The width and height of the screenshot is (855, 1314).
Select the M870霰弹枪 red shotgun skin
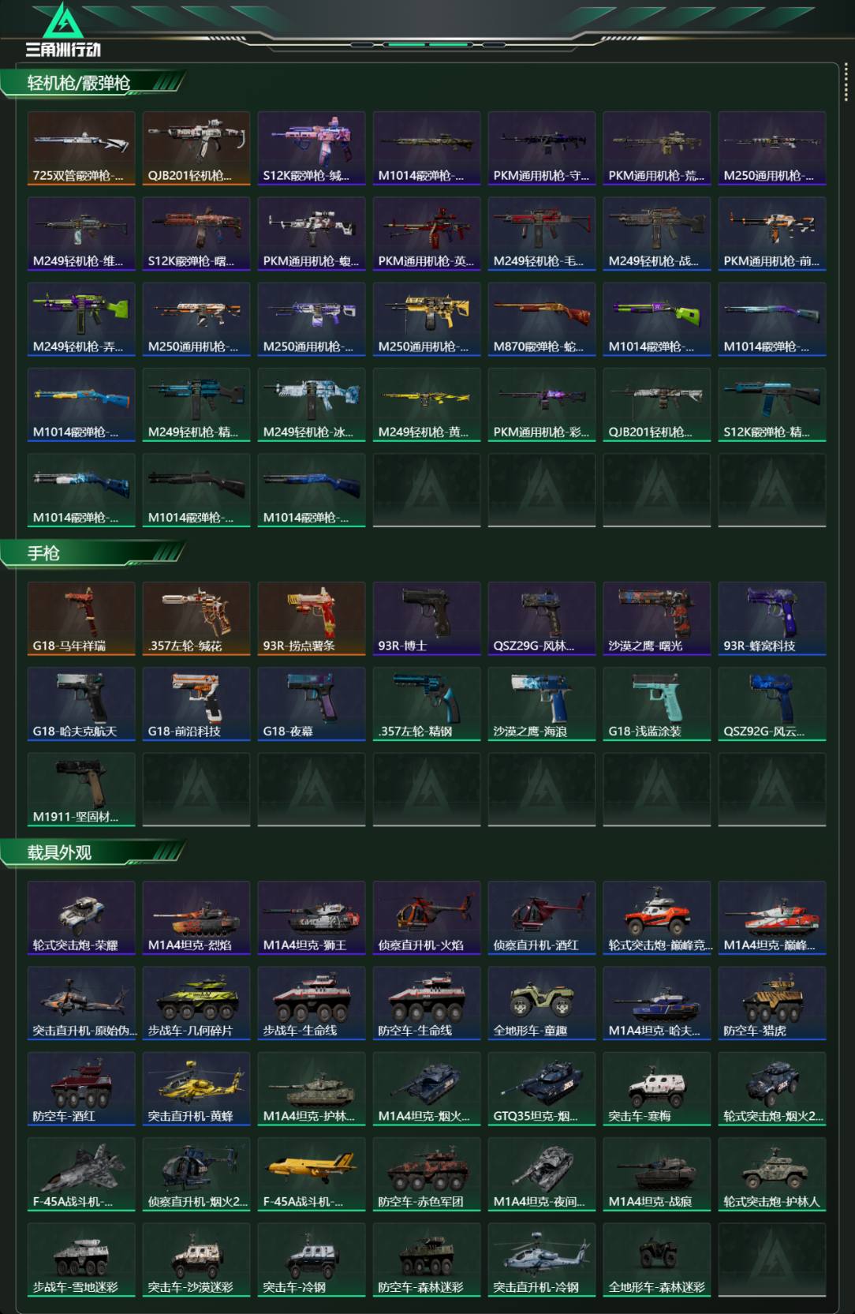tap(542, 320)
